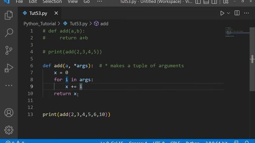
Task: Toggle primary side bar layout icon
Action: (x=198, y=2)
